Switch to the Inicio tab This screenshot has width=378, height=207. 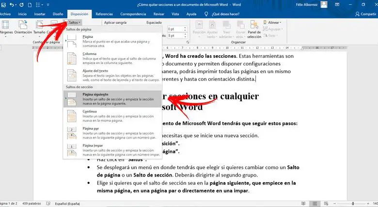[22, 14]
